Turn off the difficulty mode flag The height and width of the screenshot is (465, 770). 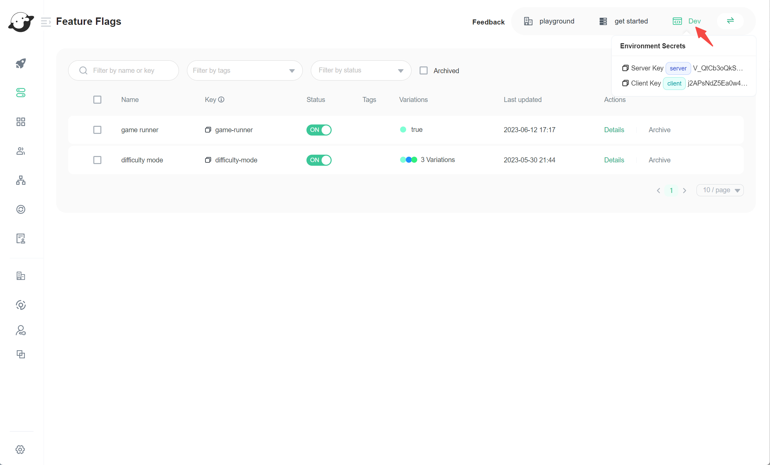[x=319, y=160]
